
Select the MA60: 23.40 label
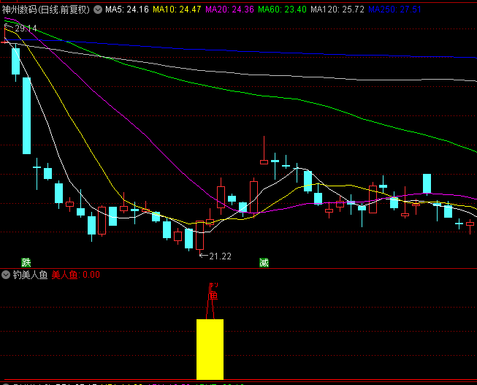click(282, 9)
